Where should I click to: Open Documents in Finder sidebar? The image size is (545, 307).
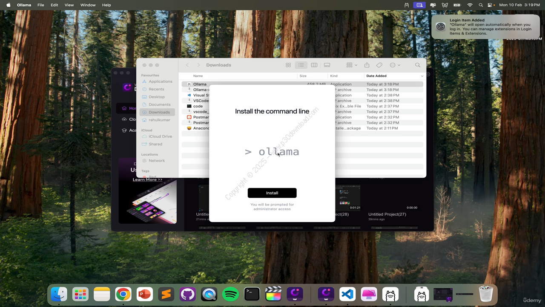coord(156,104)
